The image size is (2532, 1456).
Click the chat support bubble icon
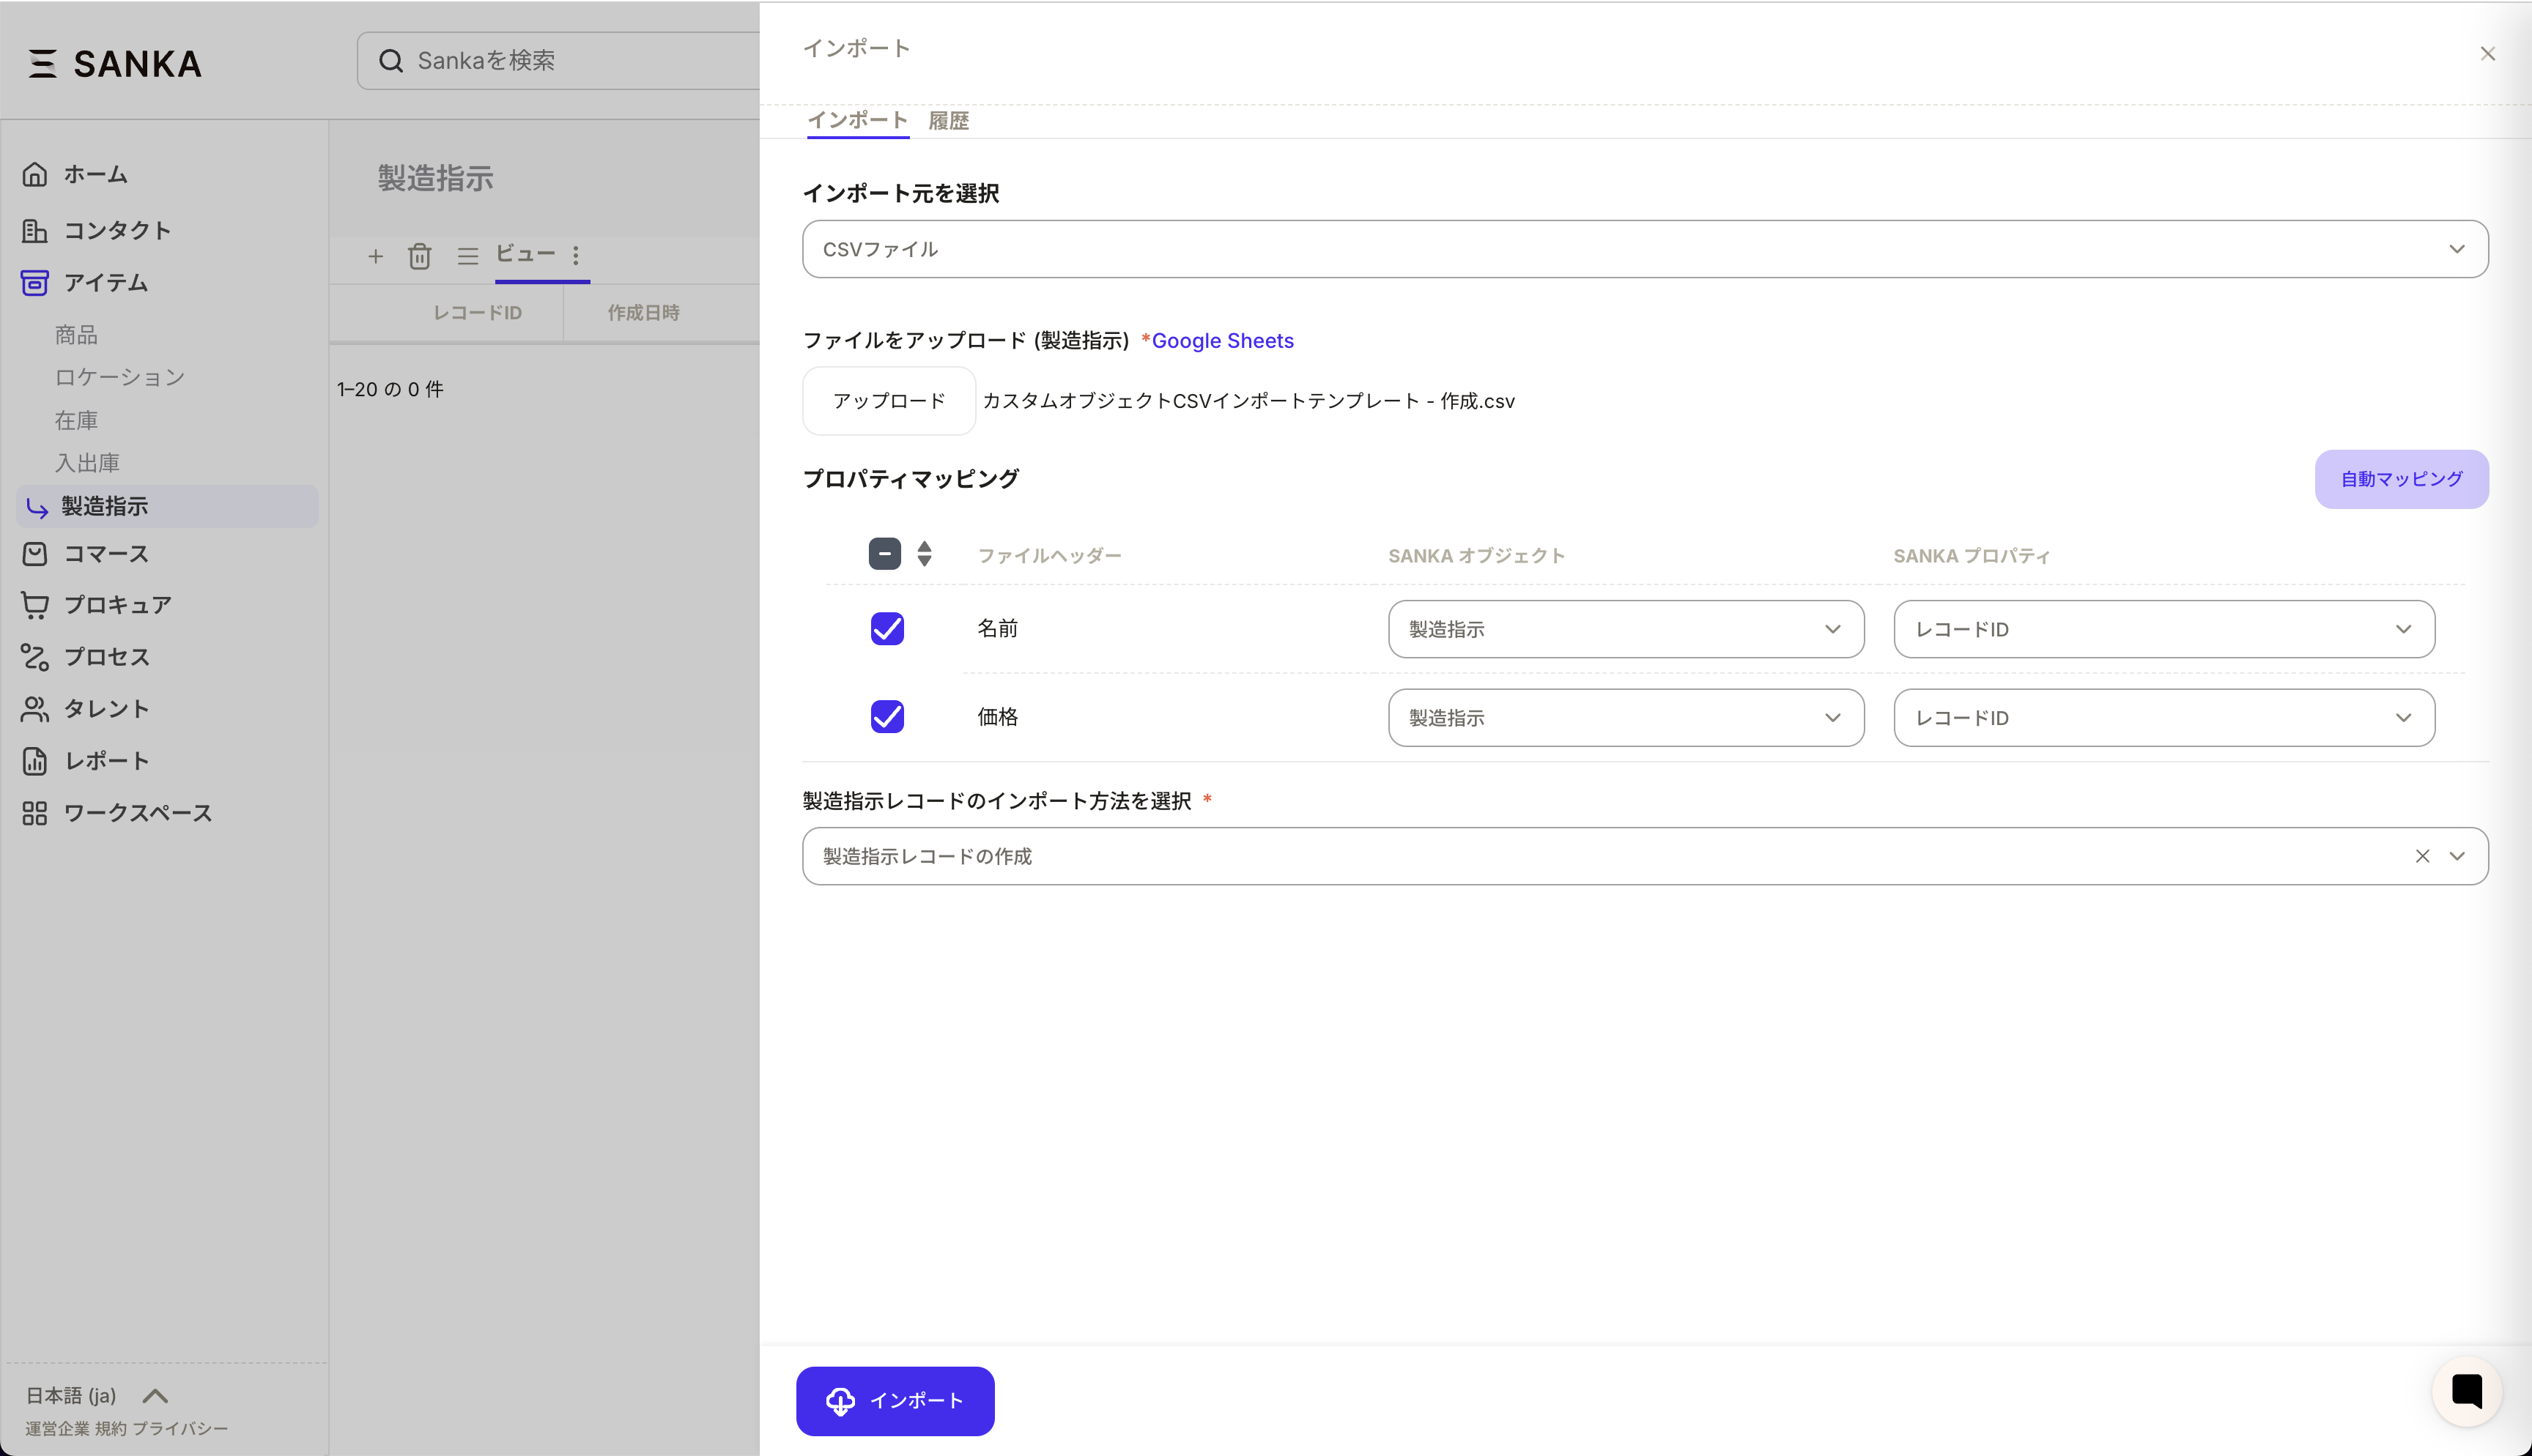[x=2466, y=1391]
